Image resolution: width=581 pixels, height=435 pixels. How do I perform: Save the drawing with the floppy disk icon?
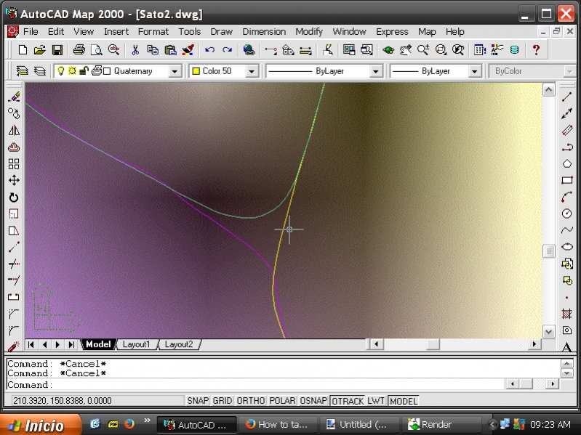57,49
